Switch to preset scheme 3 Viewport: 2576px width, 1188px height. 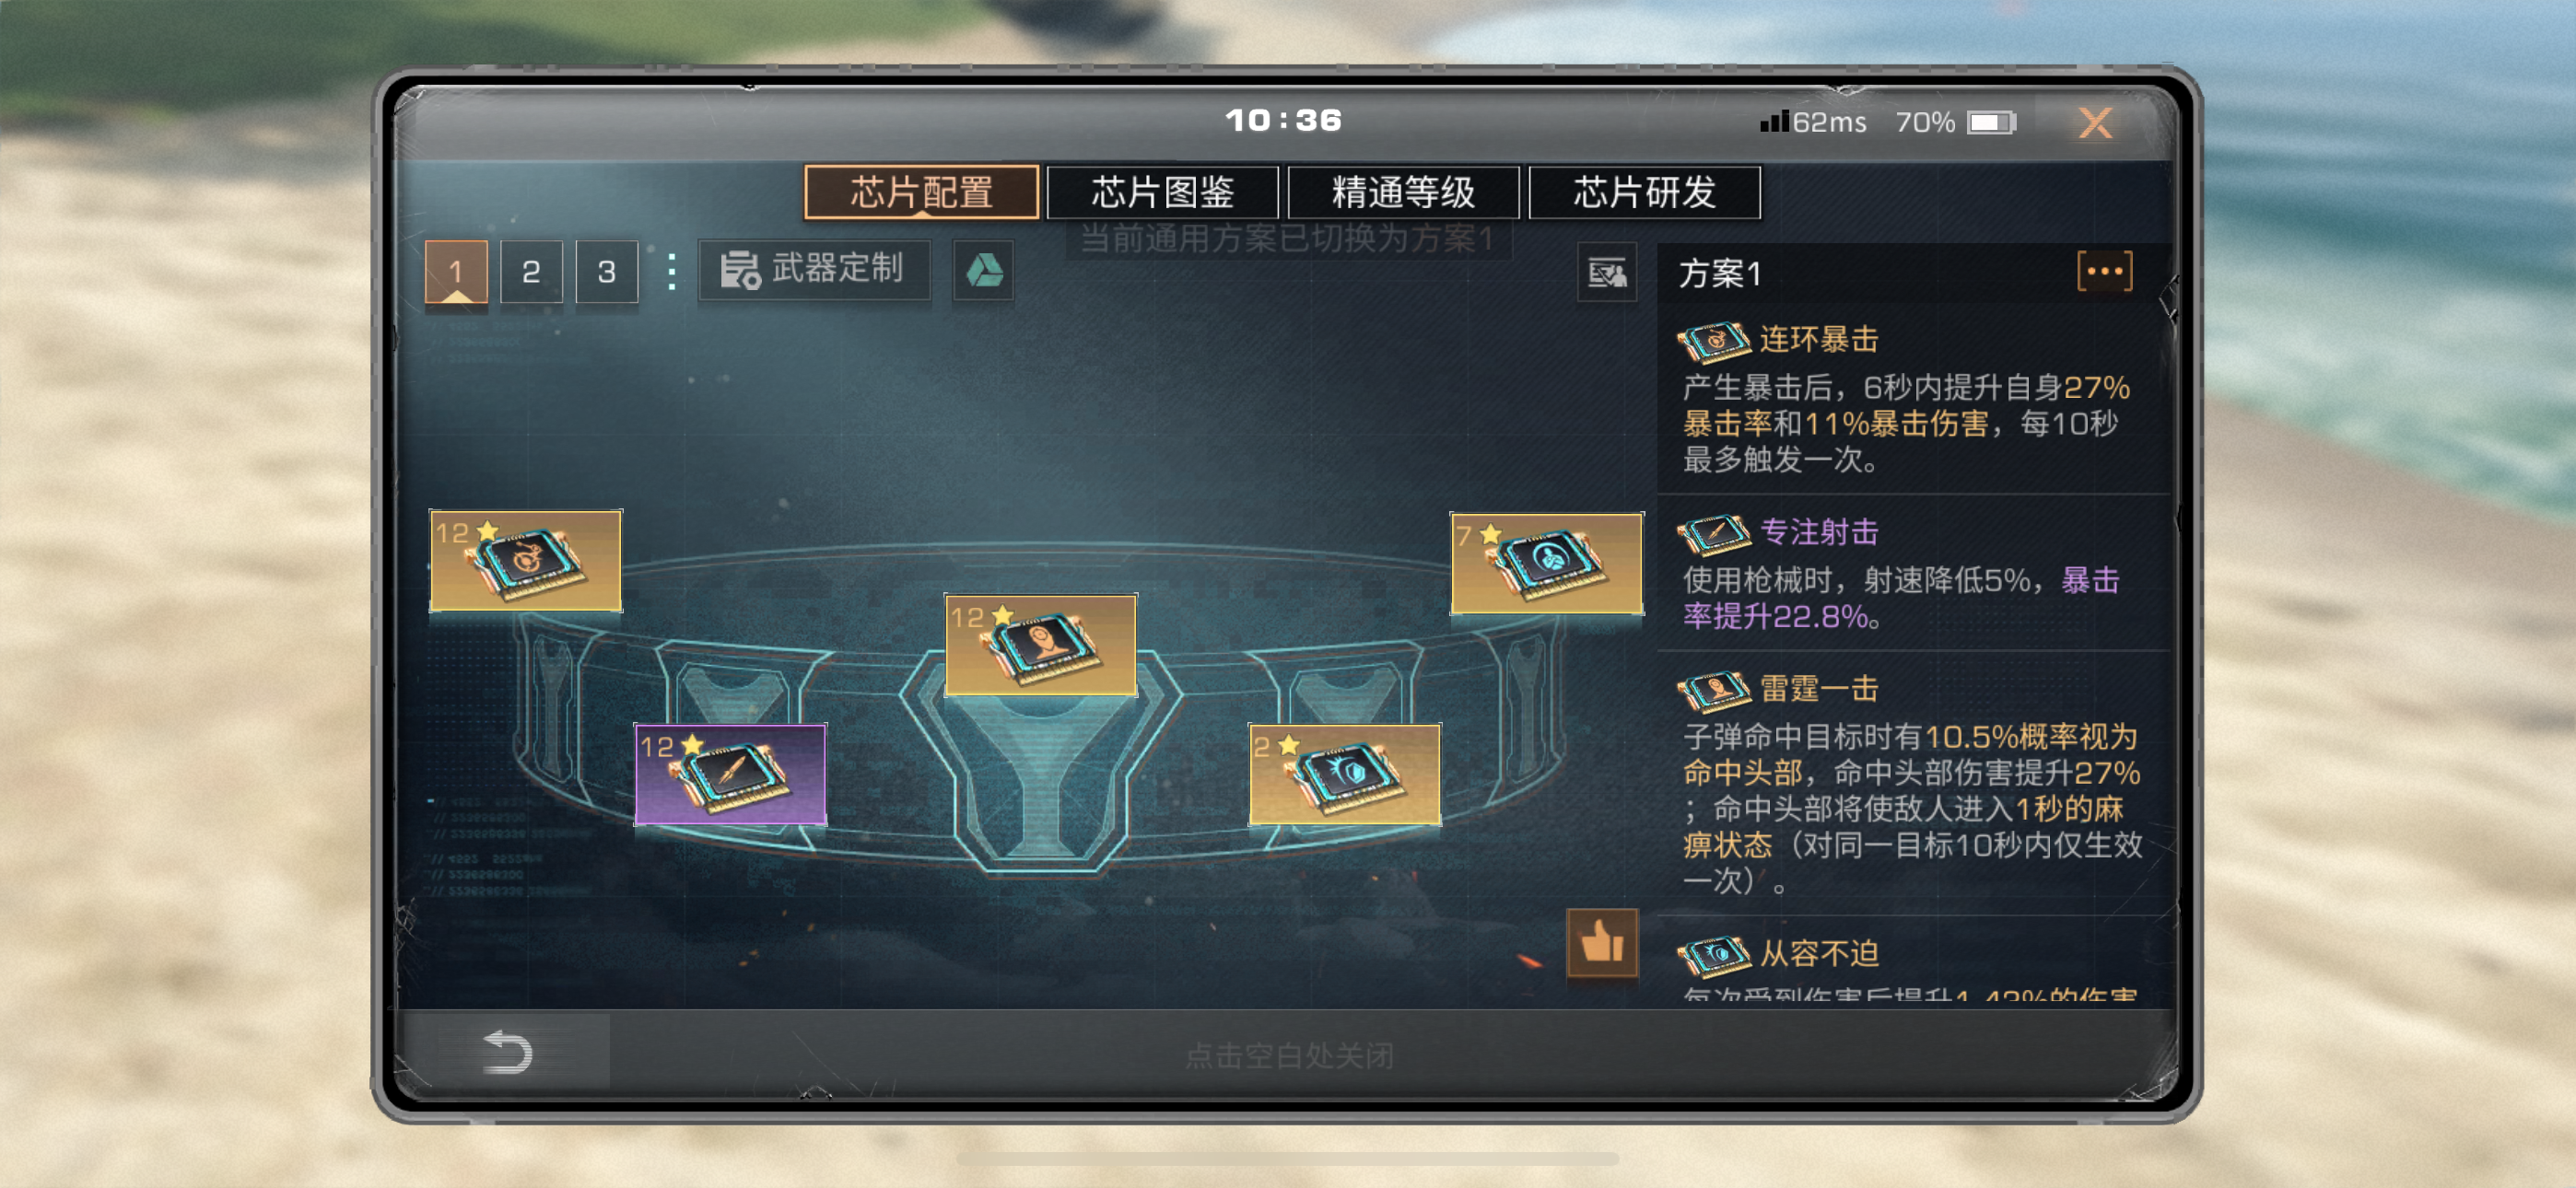click(606, 271)
